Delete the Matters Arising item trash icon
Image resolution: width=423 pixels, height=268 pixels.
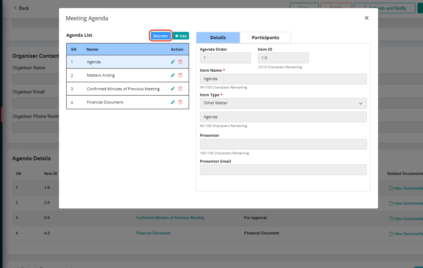tap(180, 75)
